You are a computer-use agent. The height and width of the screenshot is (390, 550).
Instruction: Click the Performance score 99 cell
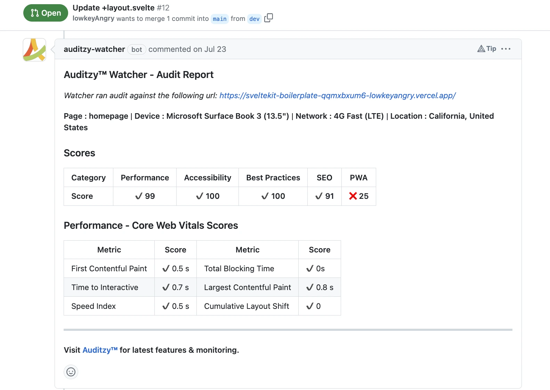pyautogui.click(x=145, y=196)
